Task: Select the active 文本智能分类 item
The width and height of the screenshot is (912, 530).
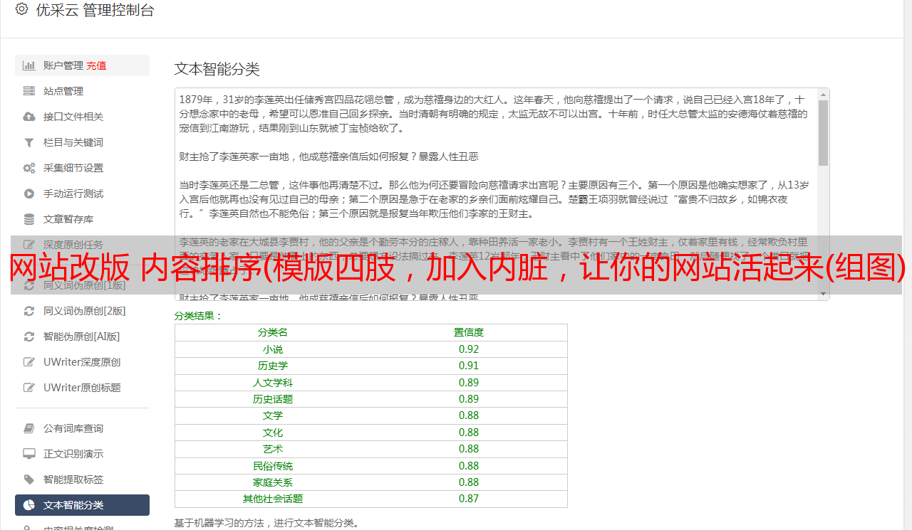Action: (82, 505)
